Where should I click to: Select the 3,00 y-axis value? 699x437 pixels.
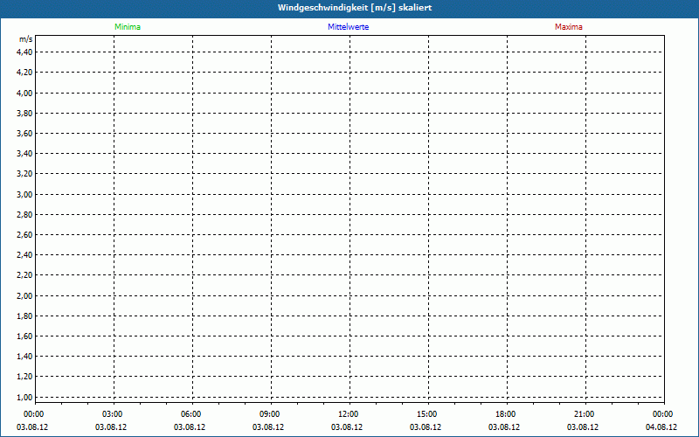[24, 194]
